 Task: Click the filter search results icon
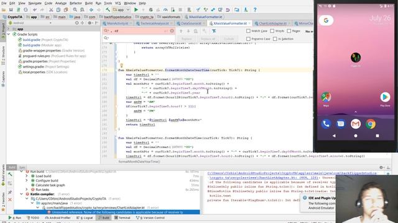[x=214, y=31]
